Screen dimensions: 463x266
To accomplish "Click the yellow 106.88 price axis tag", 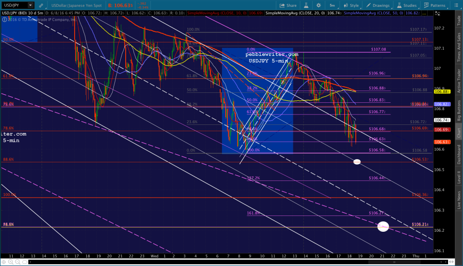I will click(x=442, y=92).
